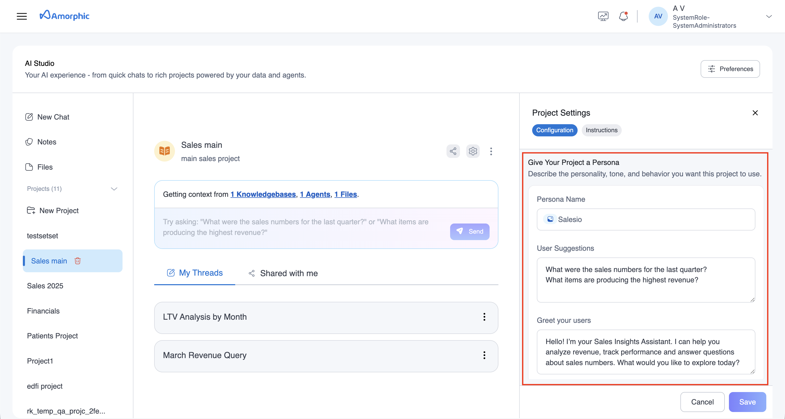Image resolution: width=785 pixels, height=419 pixels.
Task: Open project settings gear icon
Action: (473, 151)
